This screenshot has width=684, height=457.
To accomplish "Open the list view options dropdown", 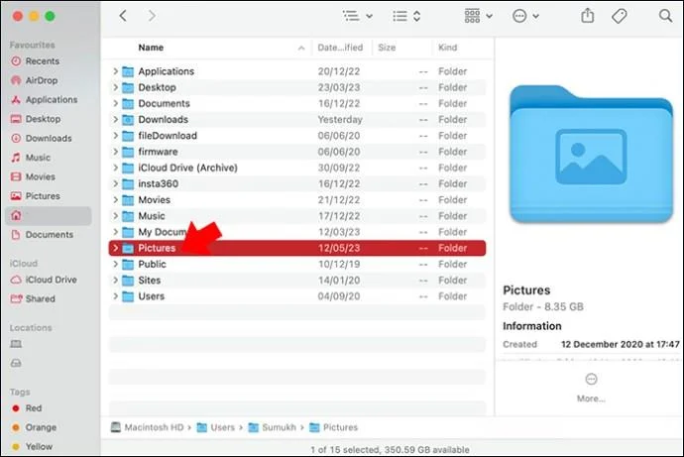I will click(x=357, y=16).
